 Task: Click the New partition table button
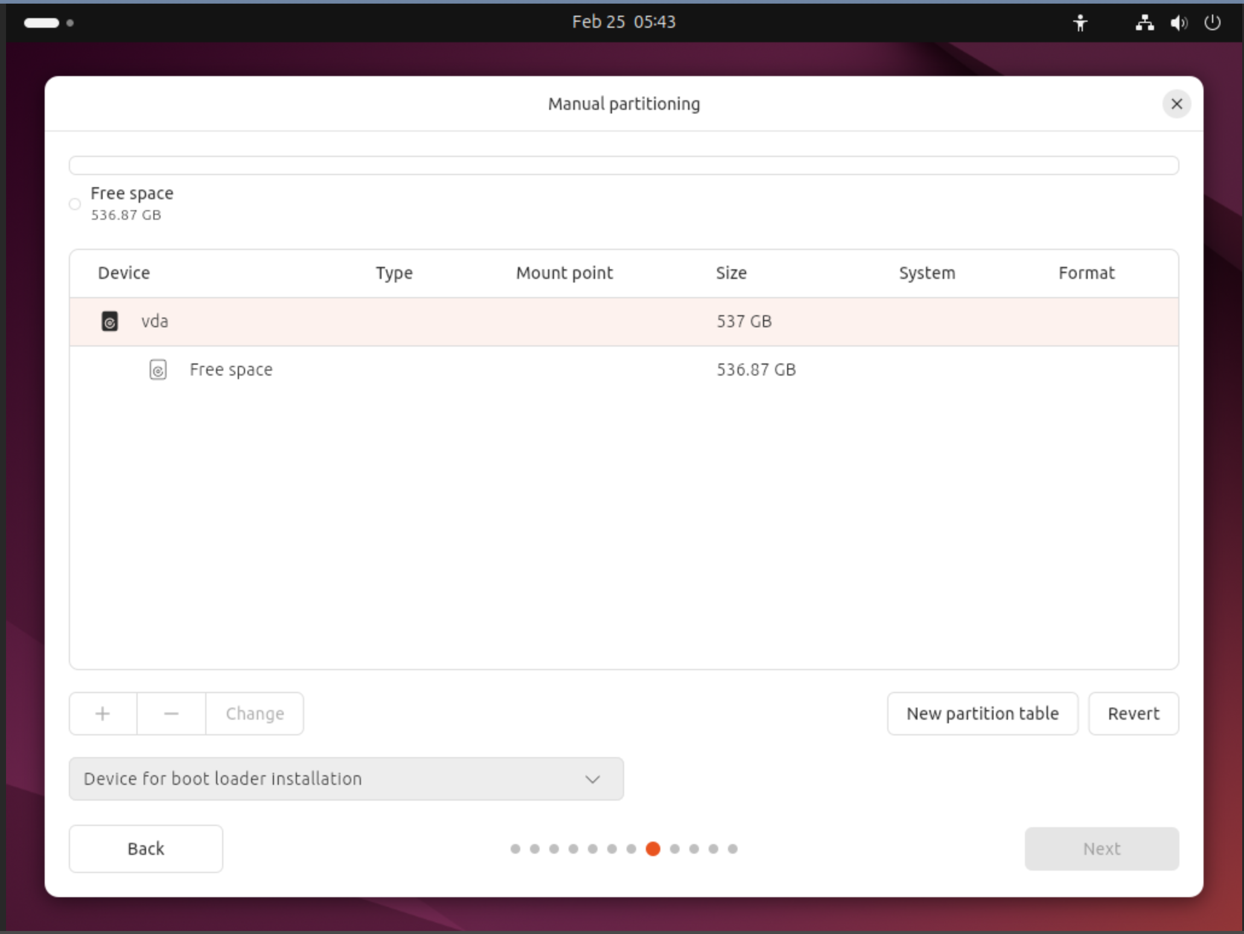[x=982, y=714]
